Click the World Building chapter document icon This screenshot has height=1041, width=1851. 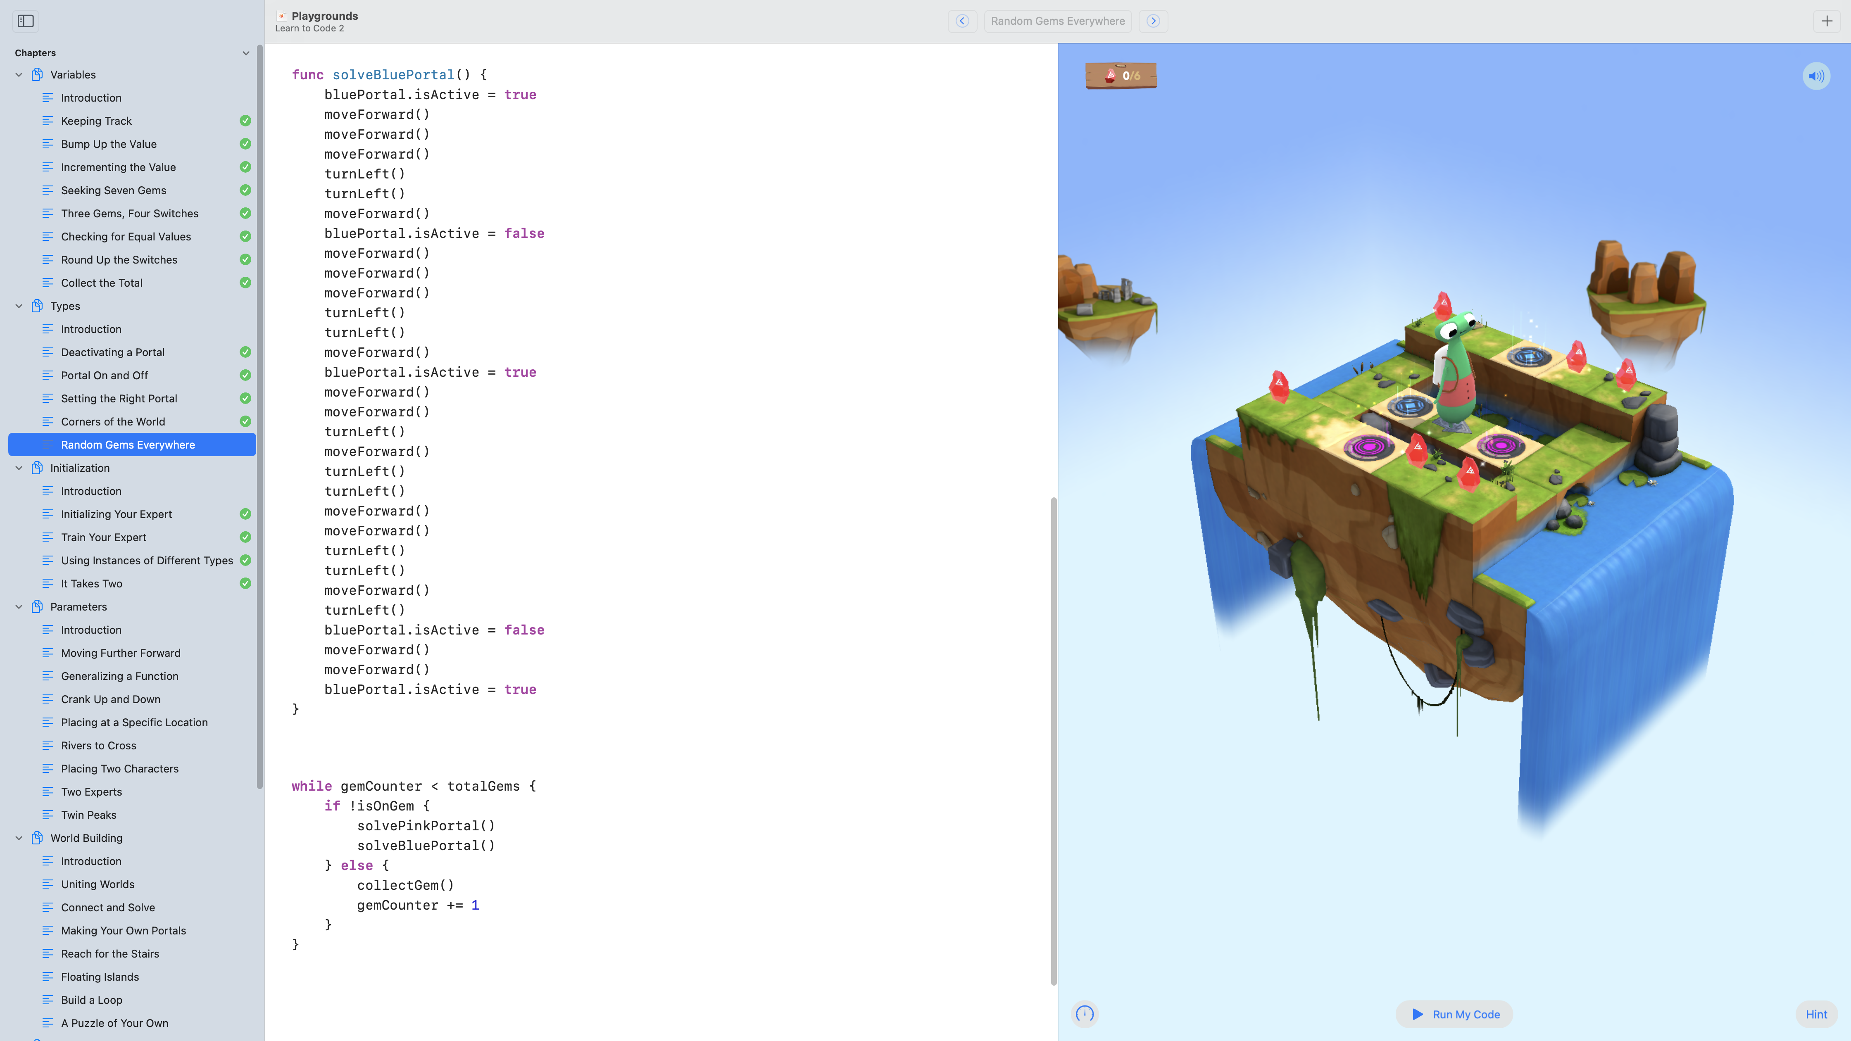click(x=37, y=838)
